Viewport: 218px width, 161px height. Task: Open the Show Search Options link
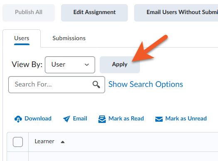(146, 84)
